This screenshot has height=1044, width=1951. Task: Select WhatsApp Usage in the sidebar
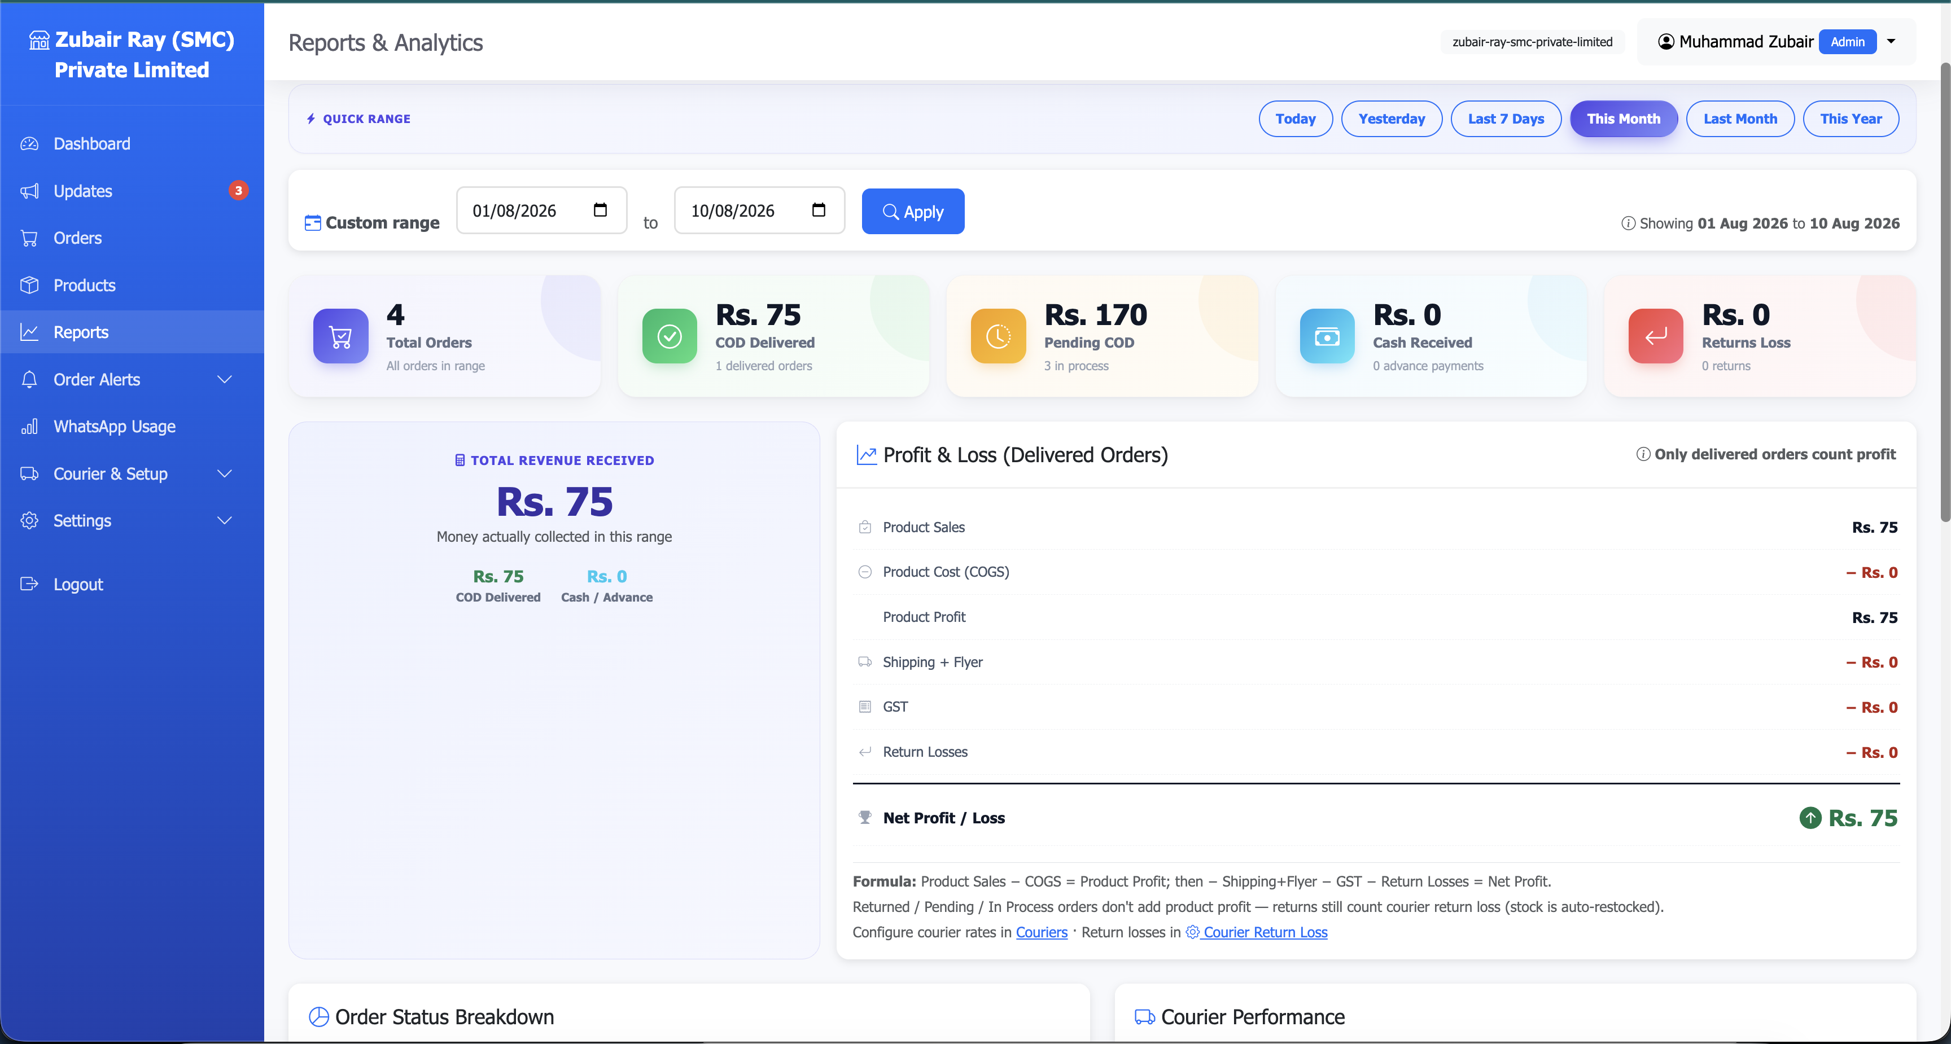(x=132, y=427)
